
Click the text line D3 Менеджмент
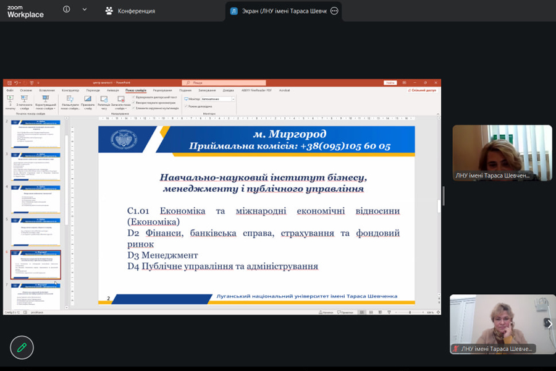162,255
